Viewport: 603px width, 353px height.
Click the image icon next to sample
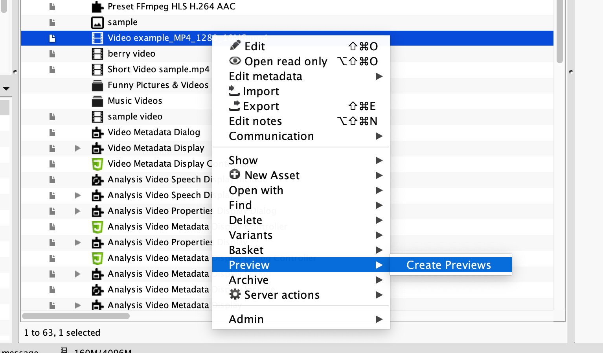click(97, 22)
